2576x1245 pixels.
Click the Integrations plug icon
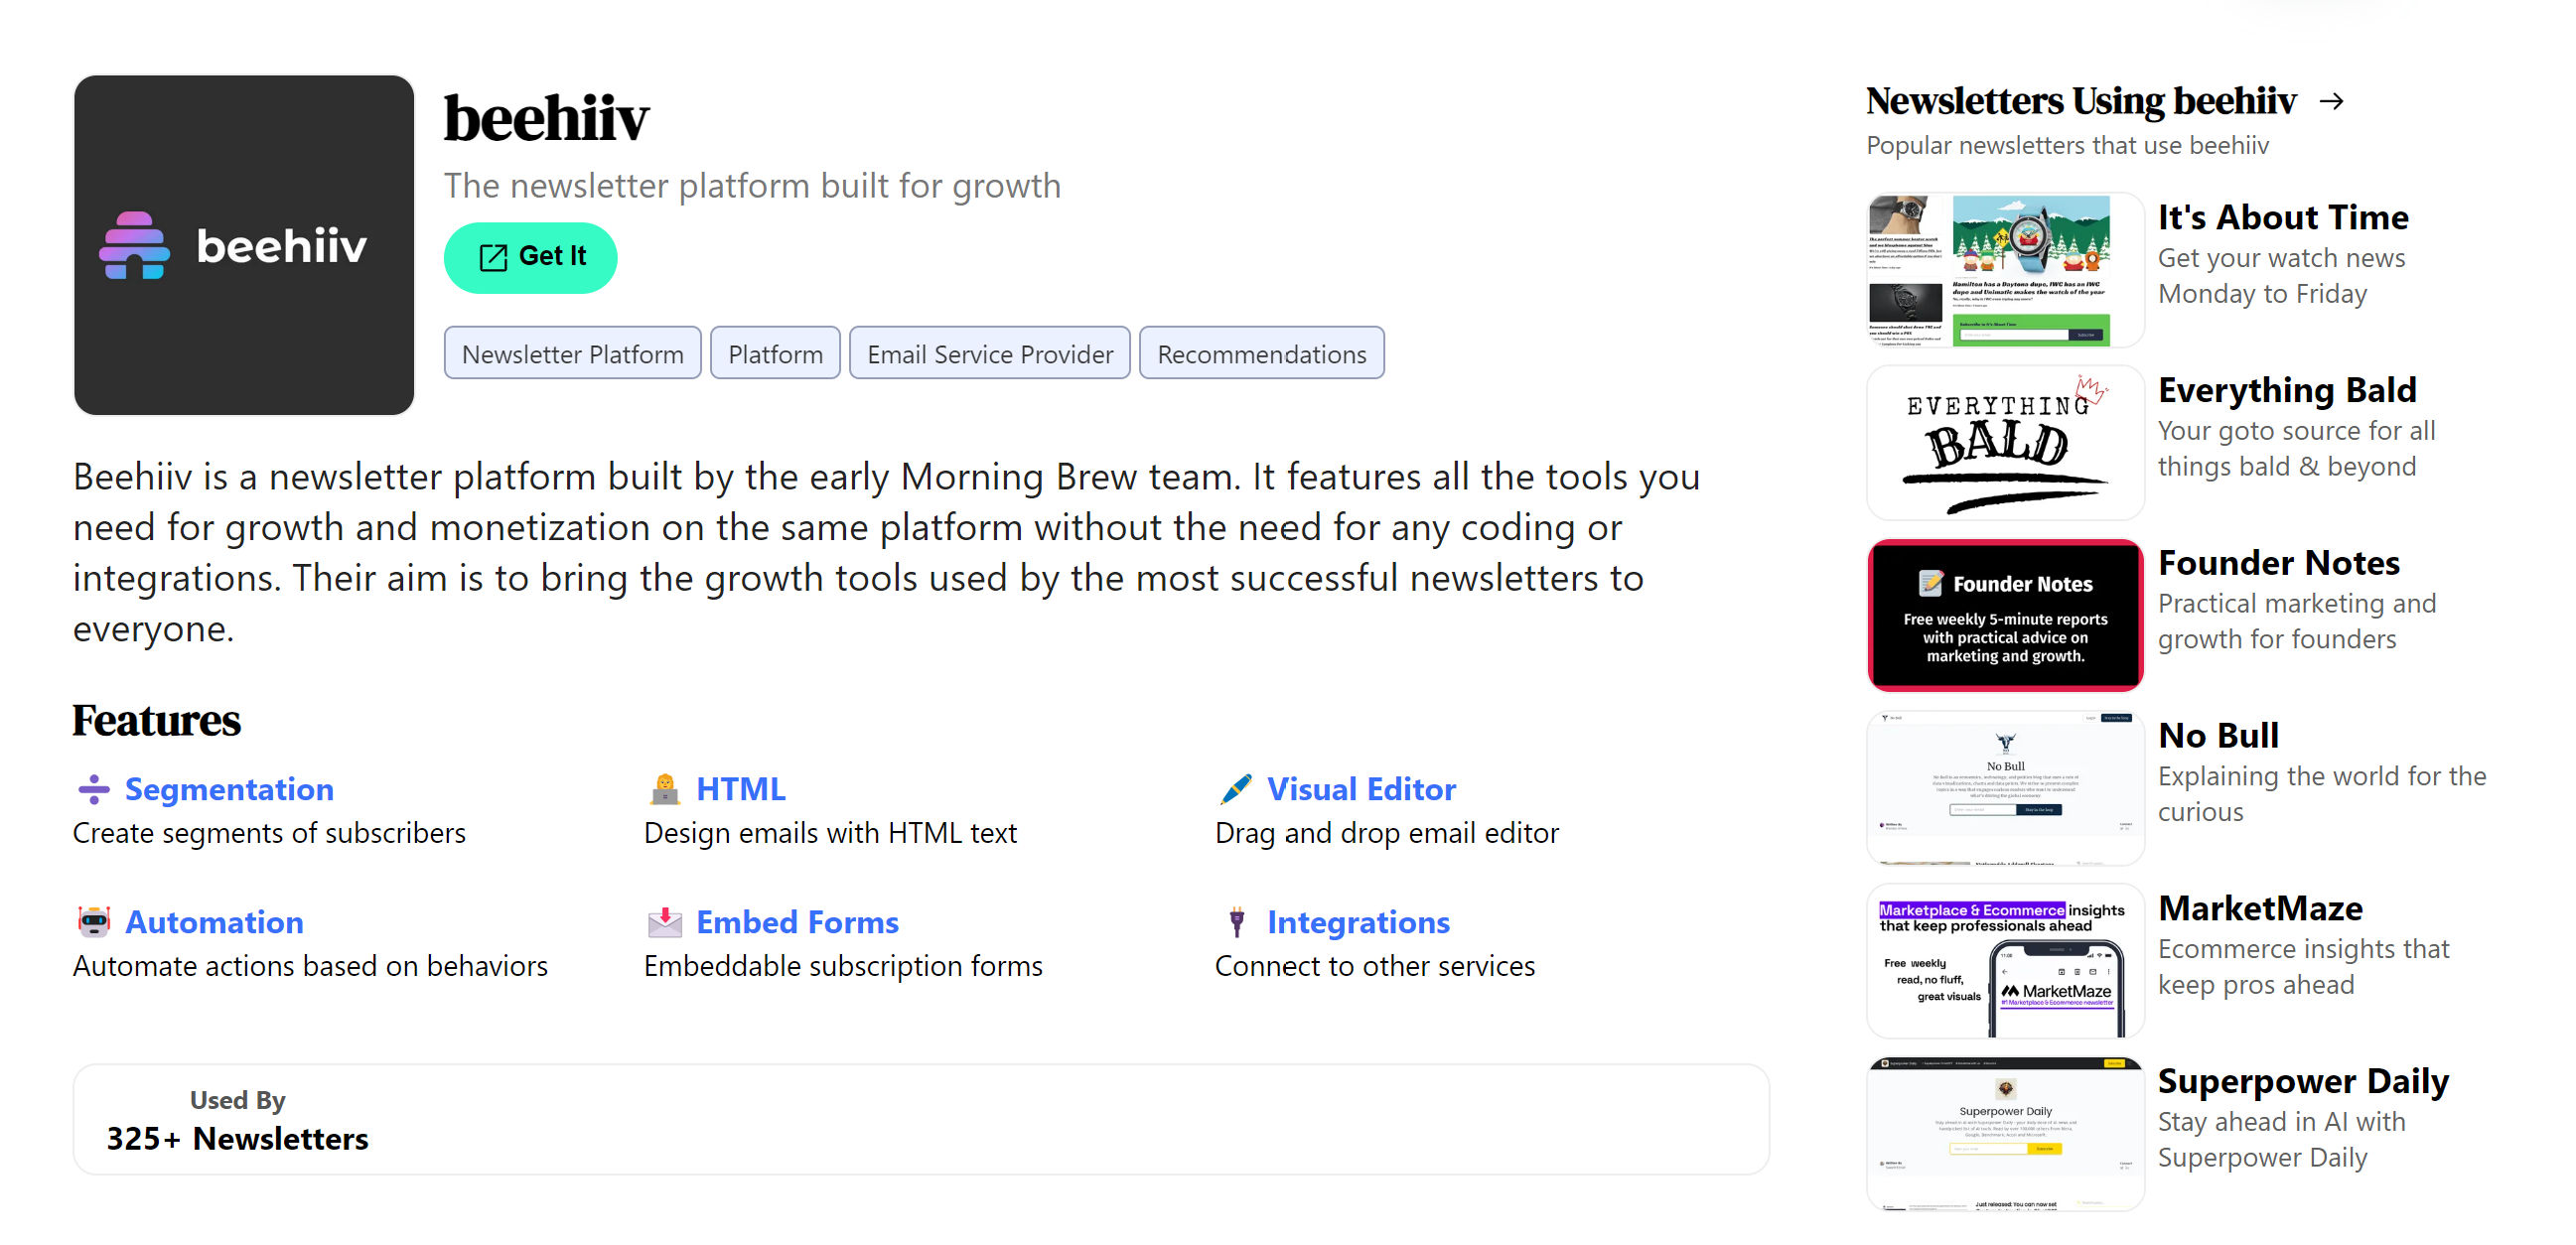point(1236,922)
